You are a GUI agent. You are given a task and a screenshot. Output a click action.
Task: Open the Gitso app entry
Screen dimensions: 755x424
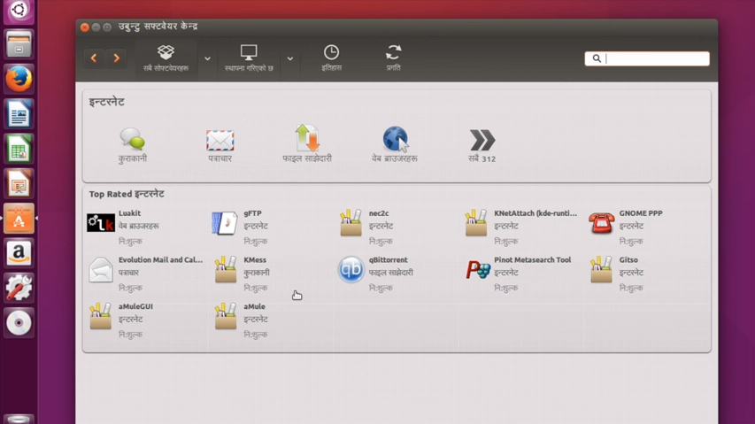point(647,274)
